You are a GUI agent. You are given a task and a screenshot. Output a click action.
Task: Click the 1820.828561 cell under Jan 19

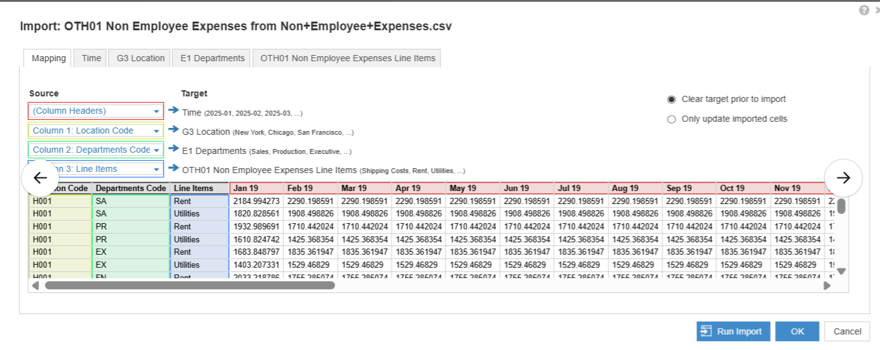coord(257,214)
